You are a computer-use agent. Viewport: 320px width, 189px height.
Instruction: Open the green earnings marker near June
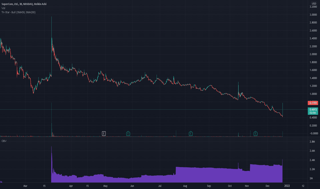[128, 134]
